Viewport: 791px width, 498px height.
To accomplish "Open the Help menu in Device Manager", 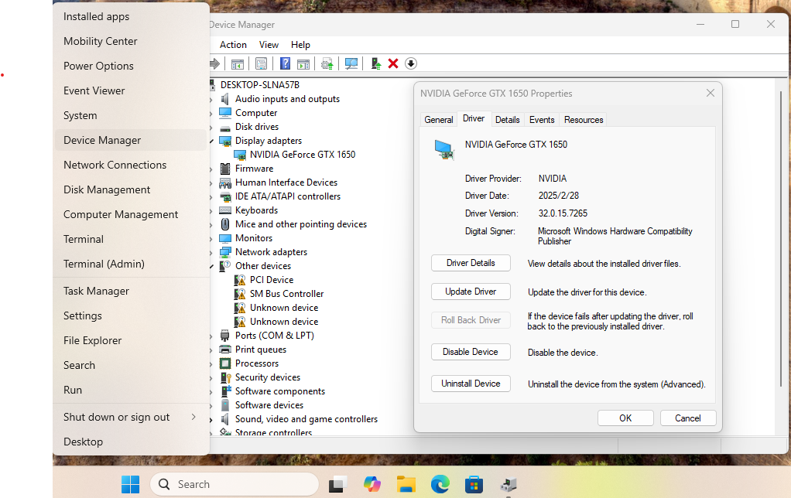I will point(300,45).
